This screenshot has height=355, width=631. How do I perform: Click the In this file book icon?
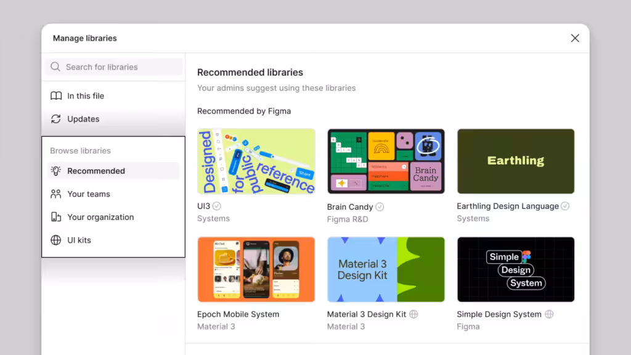[55, 96]
